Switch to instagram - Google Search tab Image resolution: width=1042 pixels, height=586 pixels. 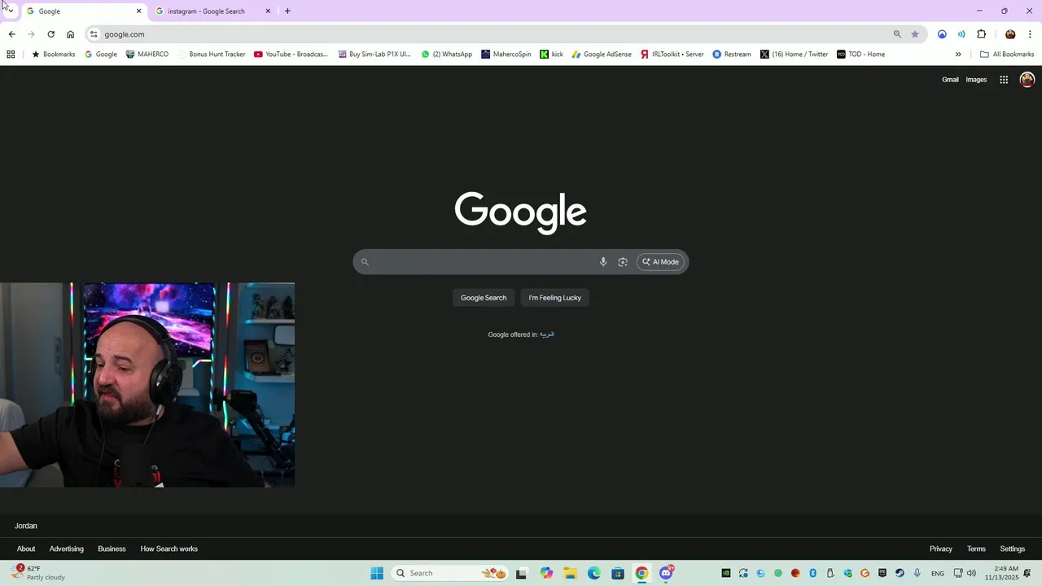(213, 11)
